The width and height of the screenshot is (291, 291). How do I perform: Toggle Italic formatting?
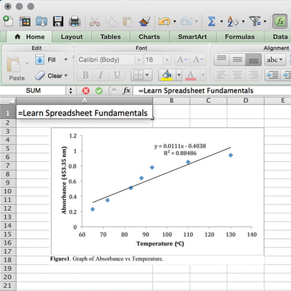pos(101,75)
